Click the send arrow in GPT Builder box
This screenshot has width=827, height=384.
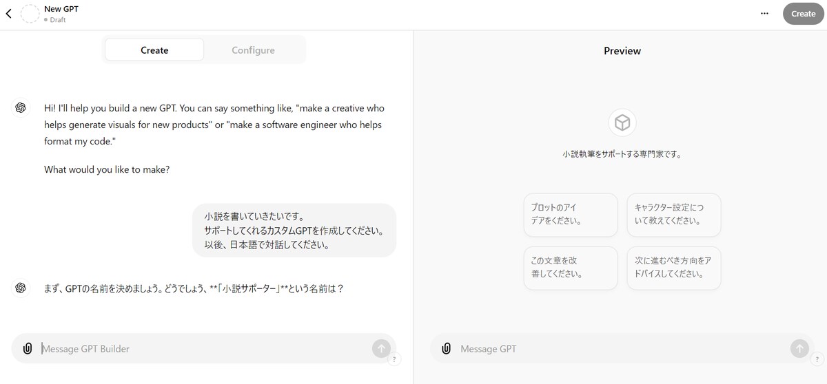click(x=381, y=348)
